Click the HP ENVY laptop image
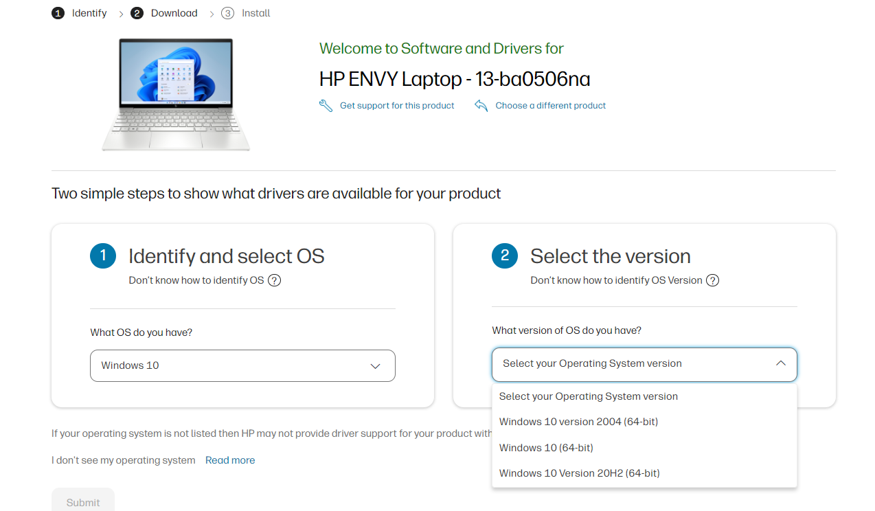Screen dimensions: 875x511 click(176, 94)
